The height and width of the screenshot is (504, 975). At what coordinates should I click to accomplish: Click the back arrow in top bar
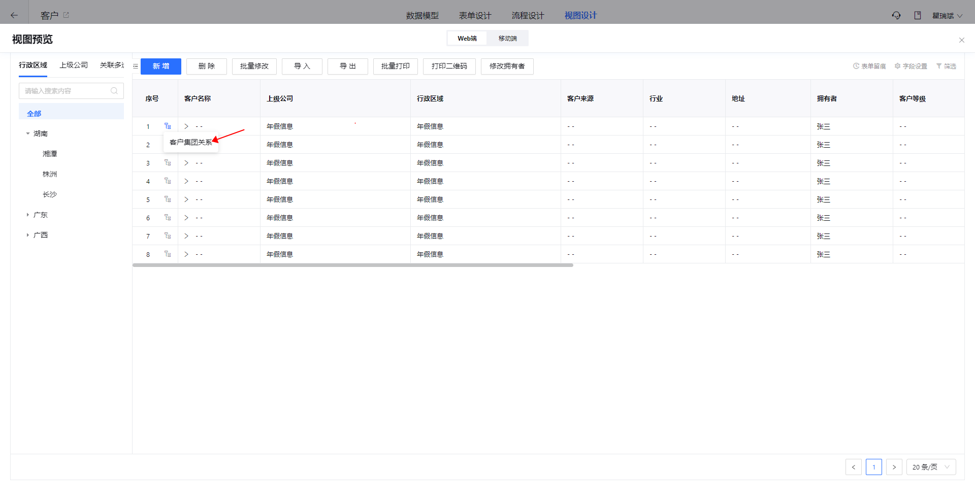click(x=14, y=15)
